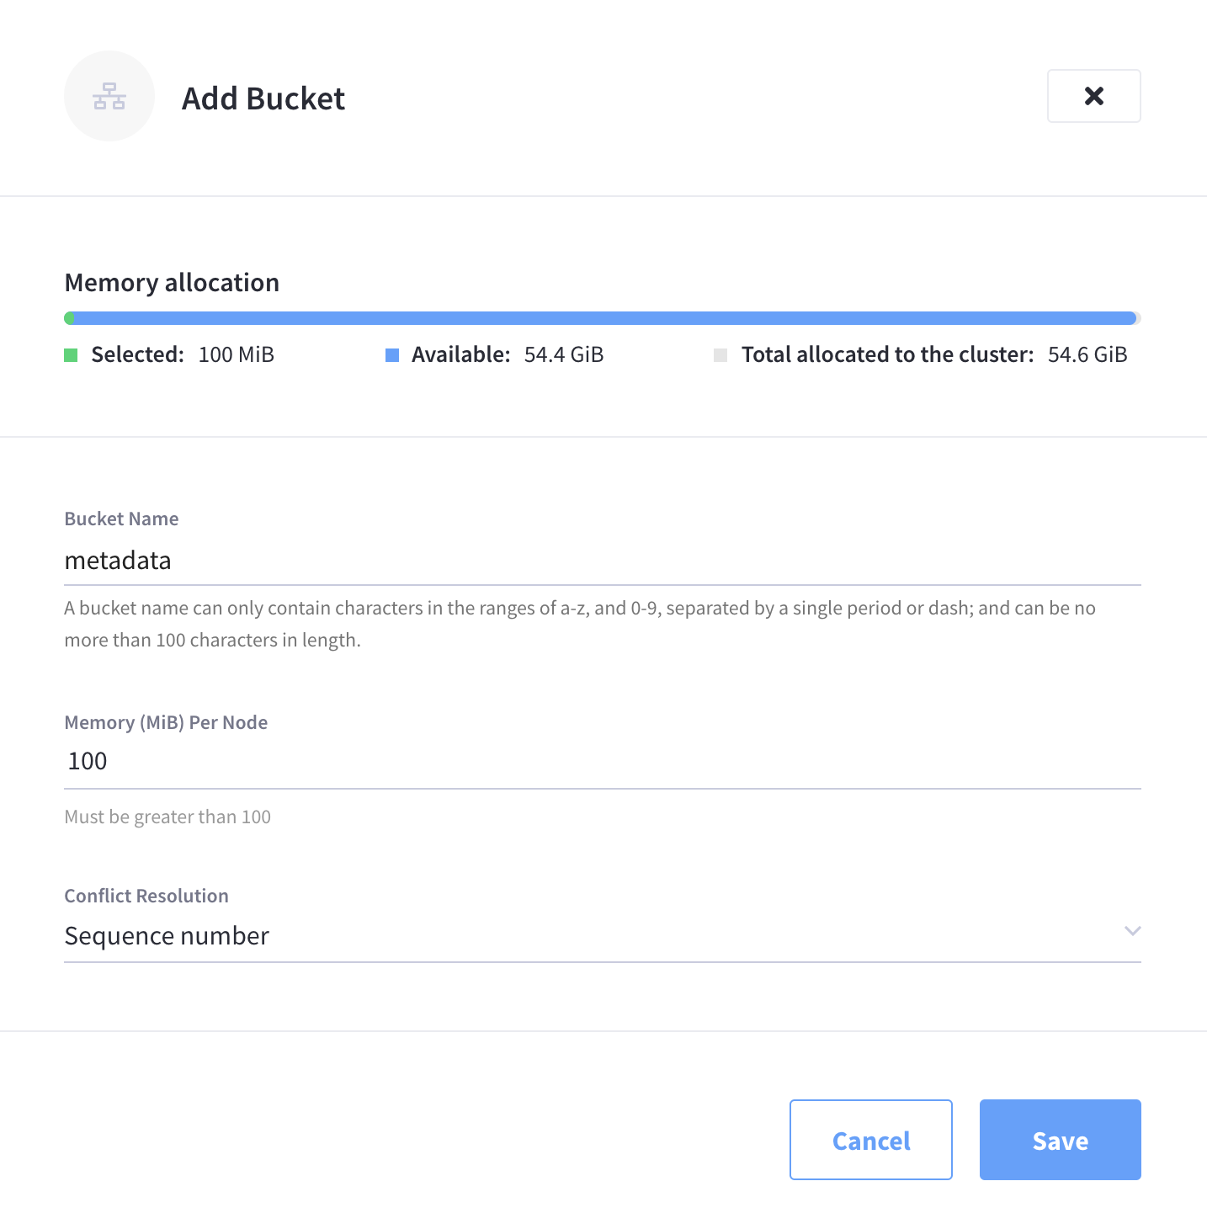Click the Selected 100 MiB value

pos(237,355)
